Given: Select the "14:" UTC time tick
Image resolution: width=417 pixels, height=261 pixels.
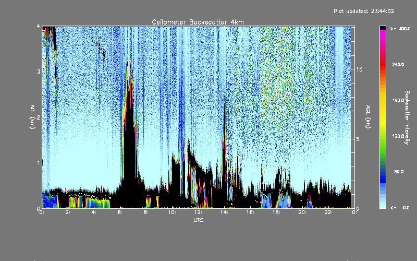Looking at the screenshot, I should [224, 212].
